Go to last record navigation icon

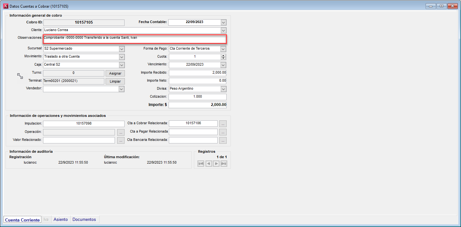[x=224, y=164]
